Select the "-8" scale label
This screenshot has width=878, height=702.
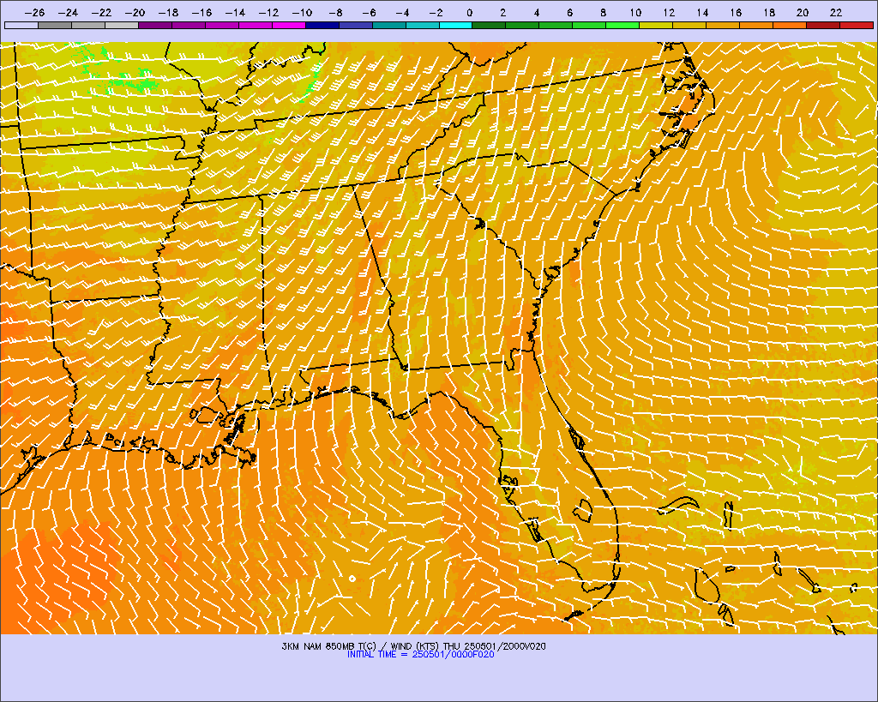coord(336,13)
